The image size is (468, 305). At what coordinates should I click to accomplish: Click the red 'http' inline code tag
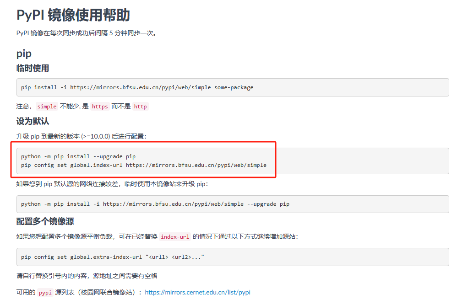pyautogui.click(x=140, y=107)
